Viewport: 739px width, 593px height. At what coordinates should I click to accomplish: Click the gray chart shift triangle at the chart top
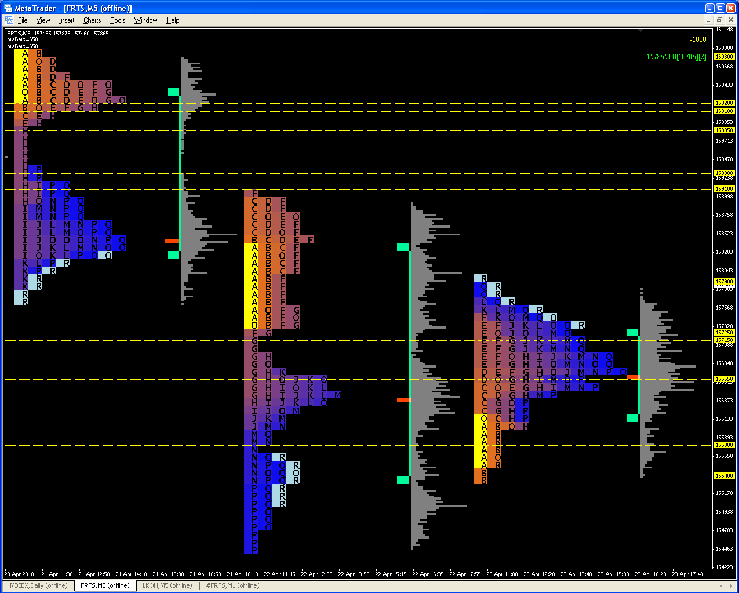point(640,30)
